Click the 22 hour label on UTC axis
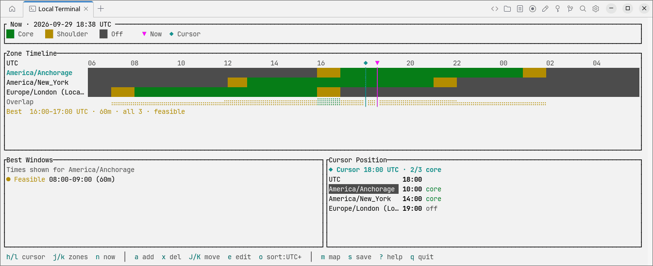 [457, 63]
